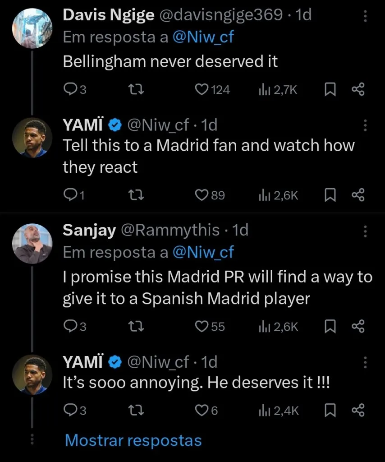Open Sanjay's profile avatar

pos(32,244)
